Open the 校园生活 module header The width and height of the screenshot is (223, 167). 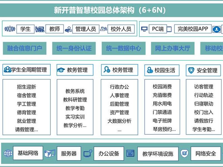[162, 70]
